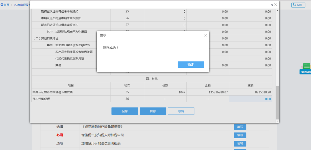Click the scrollbar up arrow in the form window
The height and width of the screenshot is (150, 311).
click(277, 10)
